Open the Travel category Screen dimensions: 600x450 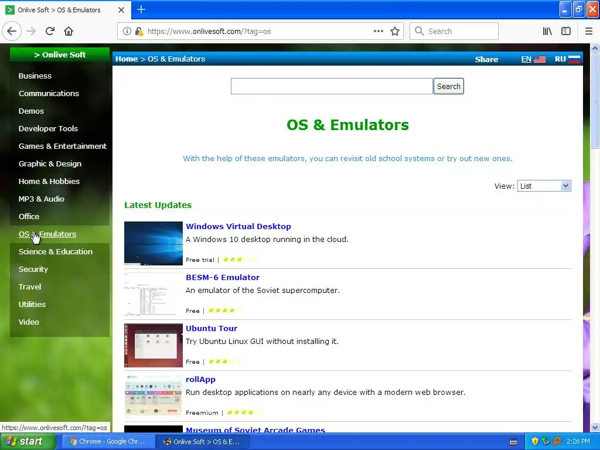(x=29, y=287)
